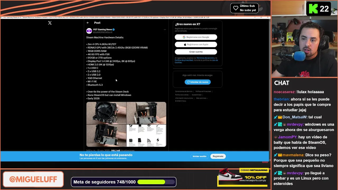The width and height of the screenshot is (338, 190).
Task: Click the Intentar de nuevo button
Action: point(198,82)
